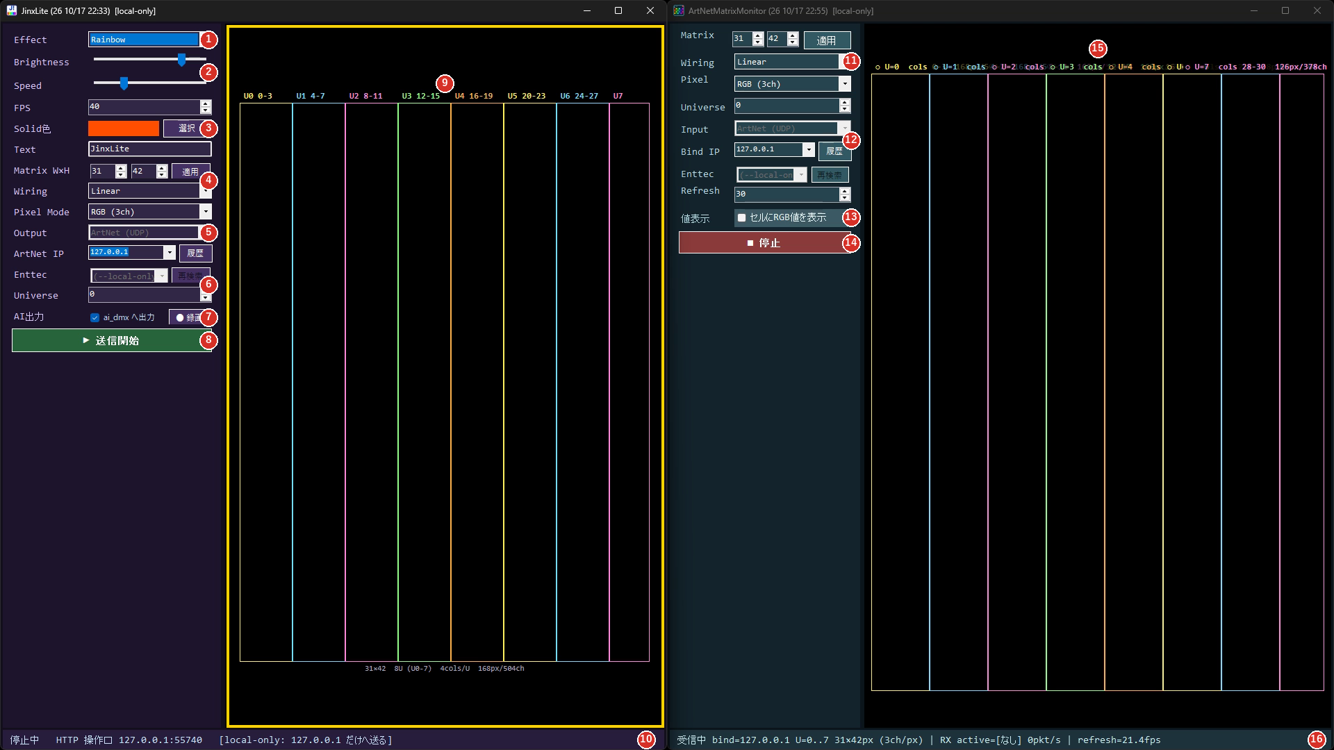Click the Speed slider handle

(x=124, y=83)
